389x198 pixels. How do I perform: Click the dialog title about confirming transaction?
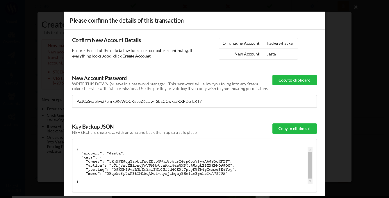click(x=127, y=20)
